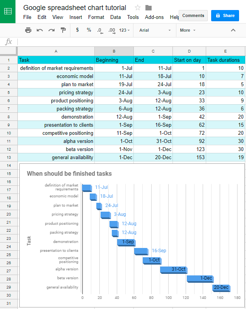This screenshot has height=309, width=246.
Task: Select the 'Task durations' header cell
Action: click(x=226, y=60)
